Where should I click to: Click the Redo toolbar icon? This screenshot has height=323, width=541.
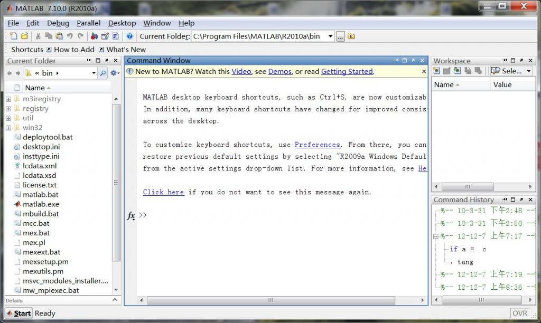pos(80,36)
